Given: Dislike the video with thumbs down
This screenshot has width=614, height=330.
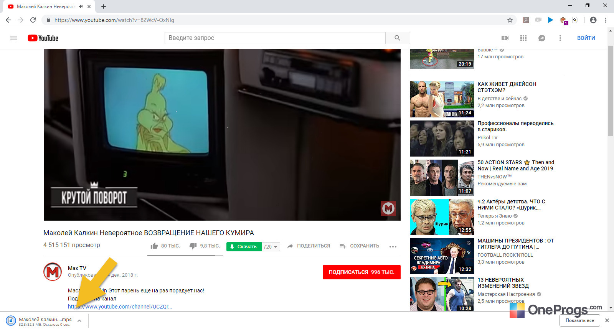Looking at the screenshot, I should 193,246.
